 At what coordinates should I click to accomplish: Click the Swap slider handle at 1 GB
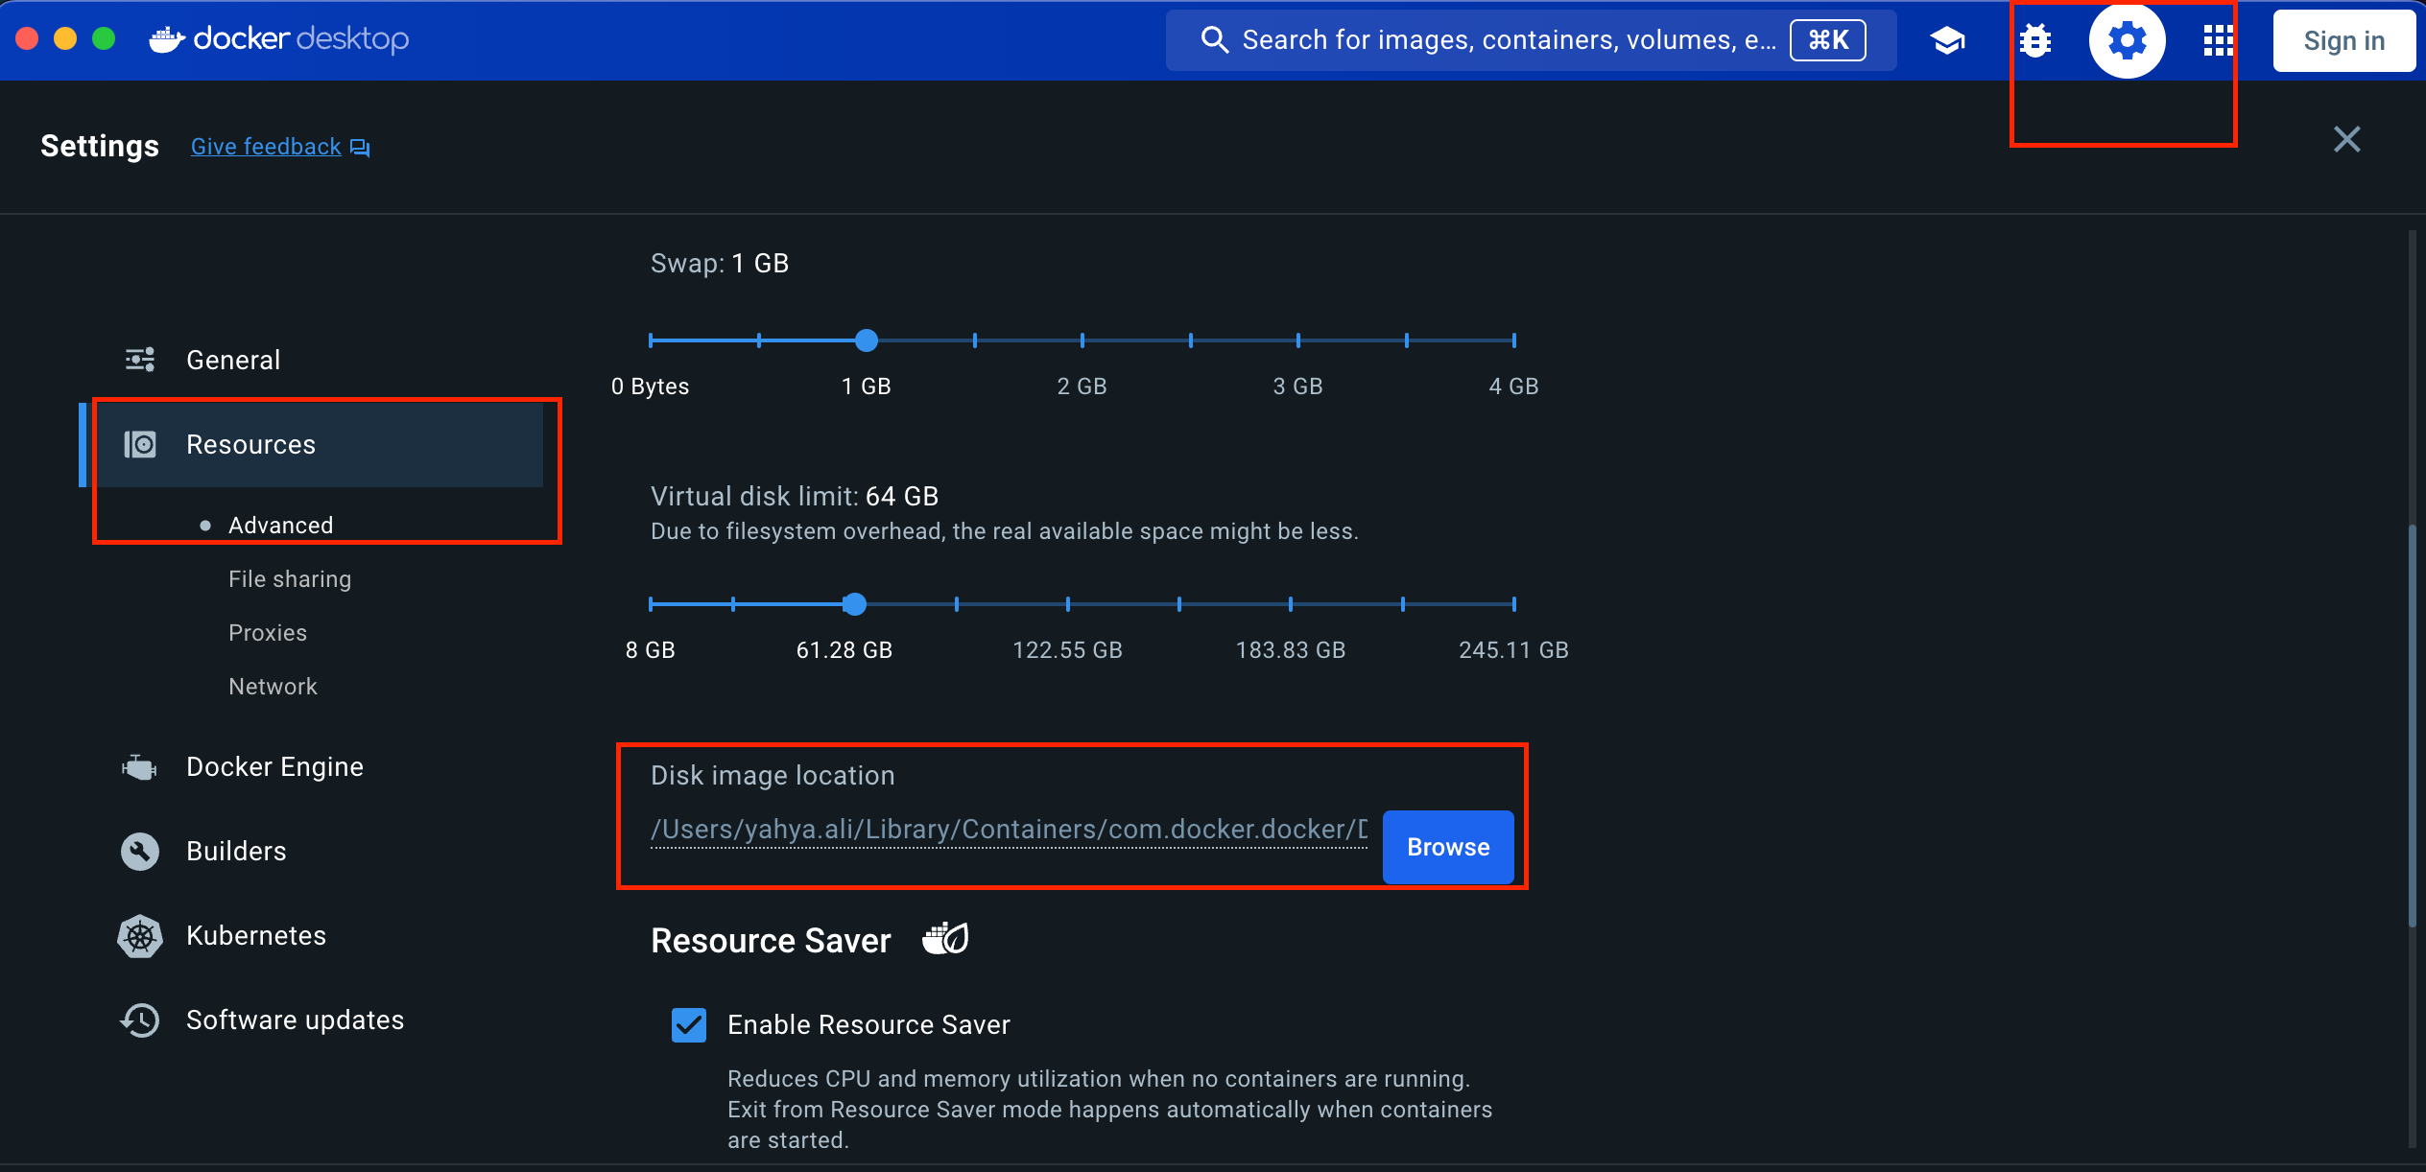867,340
